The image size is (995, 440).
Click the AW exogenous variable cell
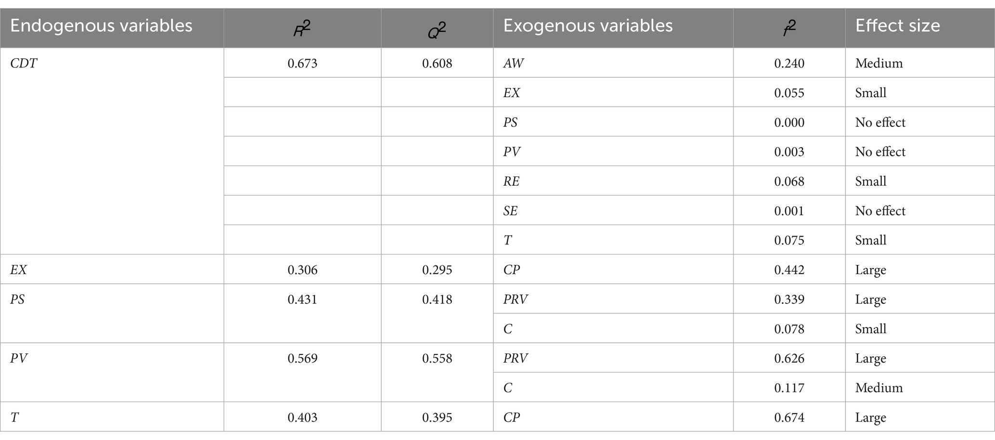(x=513, y=63)
